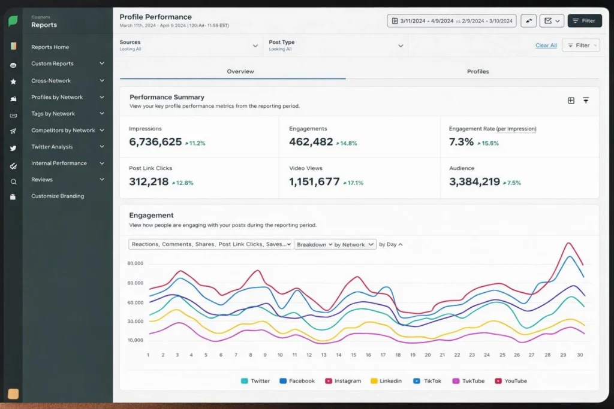The height and width of the screenshot is (409, 614).
Task: Click the Clear All link
Action: click(x=546, y=46)
